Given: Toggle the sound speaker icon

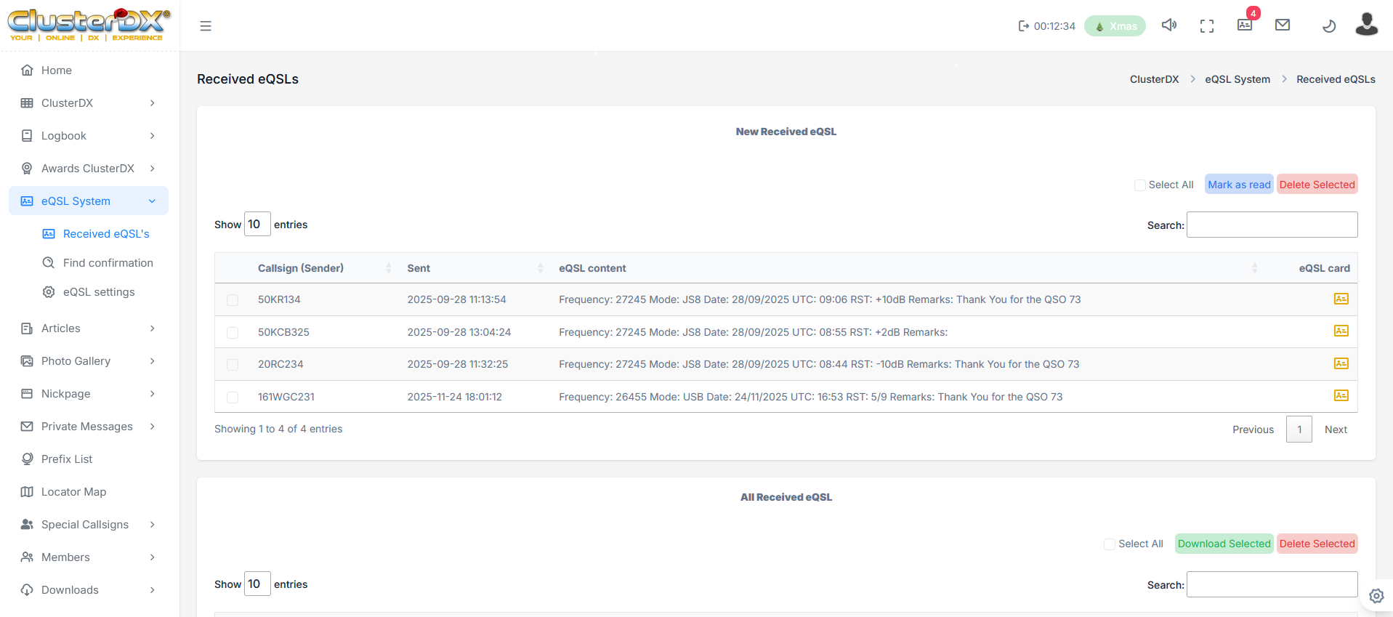Looking at the screenshot, I should [1168, 25].
